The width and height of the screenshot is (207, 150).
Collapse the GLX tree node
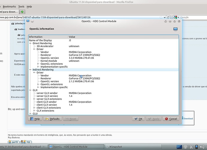click(x=30, y=90)
